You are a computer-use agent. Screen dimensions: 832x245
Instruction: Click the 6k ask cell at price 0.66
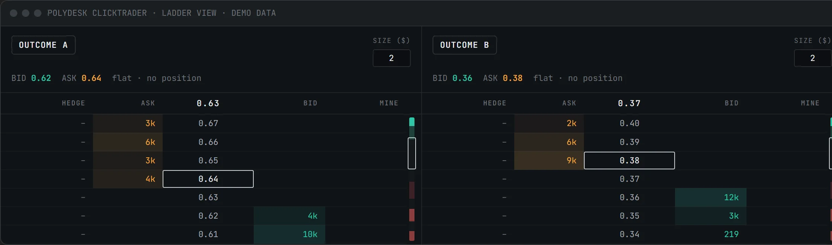pyautogui.click(x=128, y=142)
